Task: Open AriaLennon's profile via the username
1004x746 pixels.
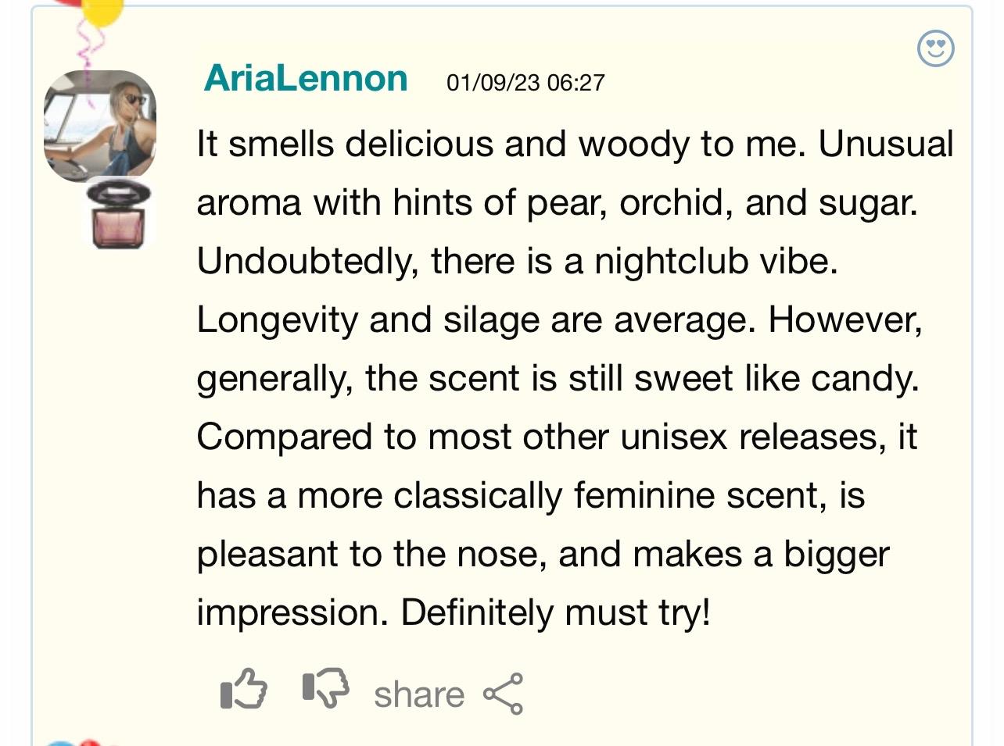Action: (x=306, y=78)
